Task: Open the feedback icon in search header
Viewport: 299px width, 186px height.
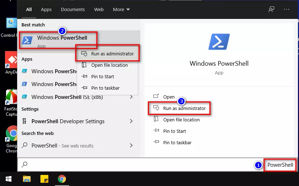Action: click(x=271, y=9)
